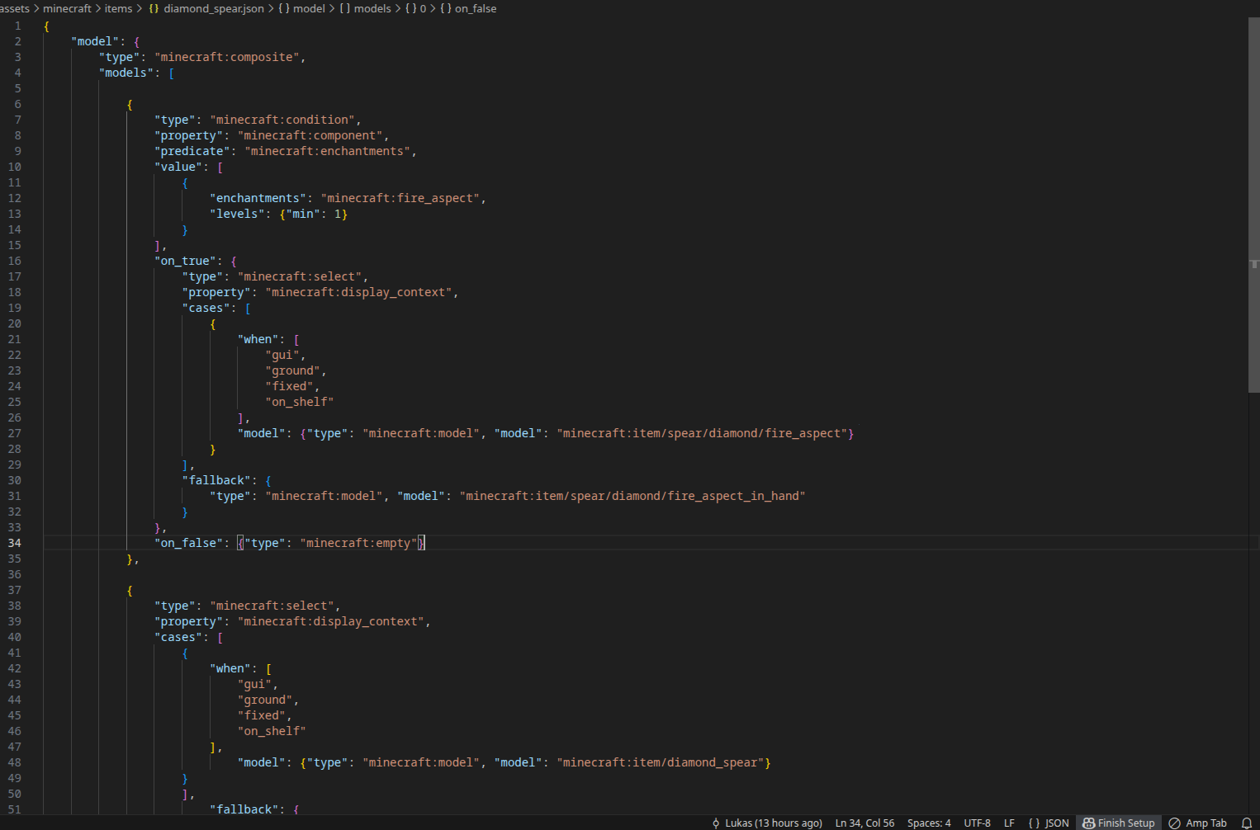The image size is (1260, 830).
Task: Change encoding via UTF-8 indicator
Action: coord(977,823)
